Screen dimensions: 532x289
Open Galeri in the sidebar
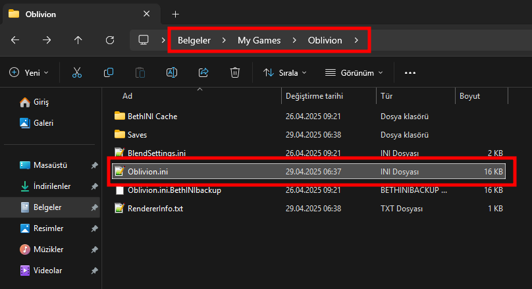tap(36, 123)
